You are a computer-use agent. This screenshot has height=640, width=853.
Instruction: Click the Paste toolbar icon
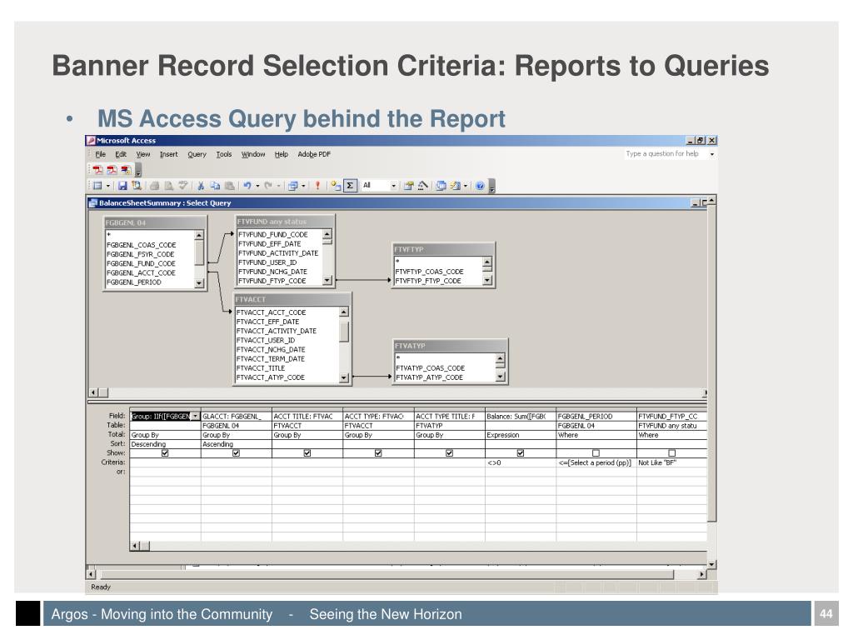pos(230,186)
